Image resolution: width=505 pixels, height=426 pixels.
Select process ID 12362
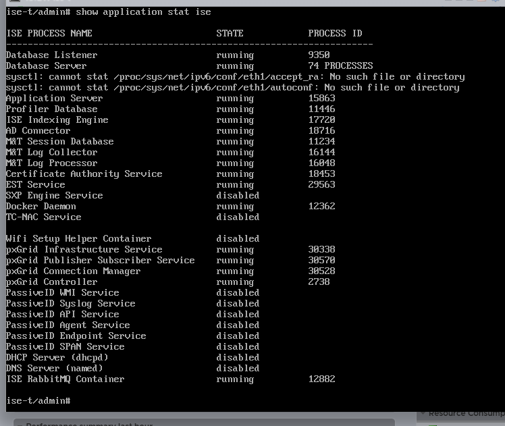[322, 207]
